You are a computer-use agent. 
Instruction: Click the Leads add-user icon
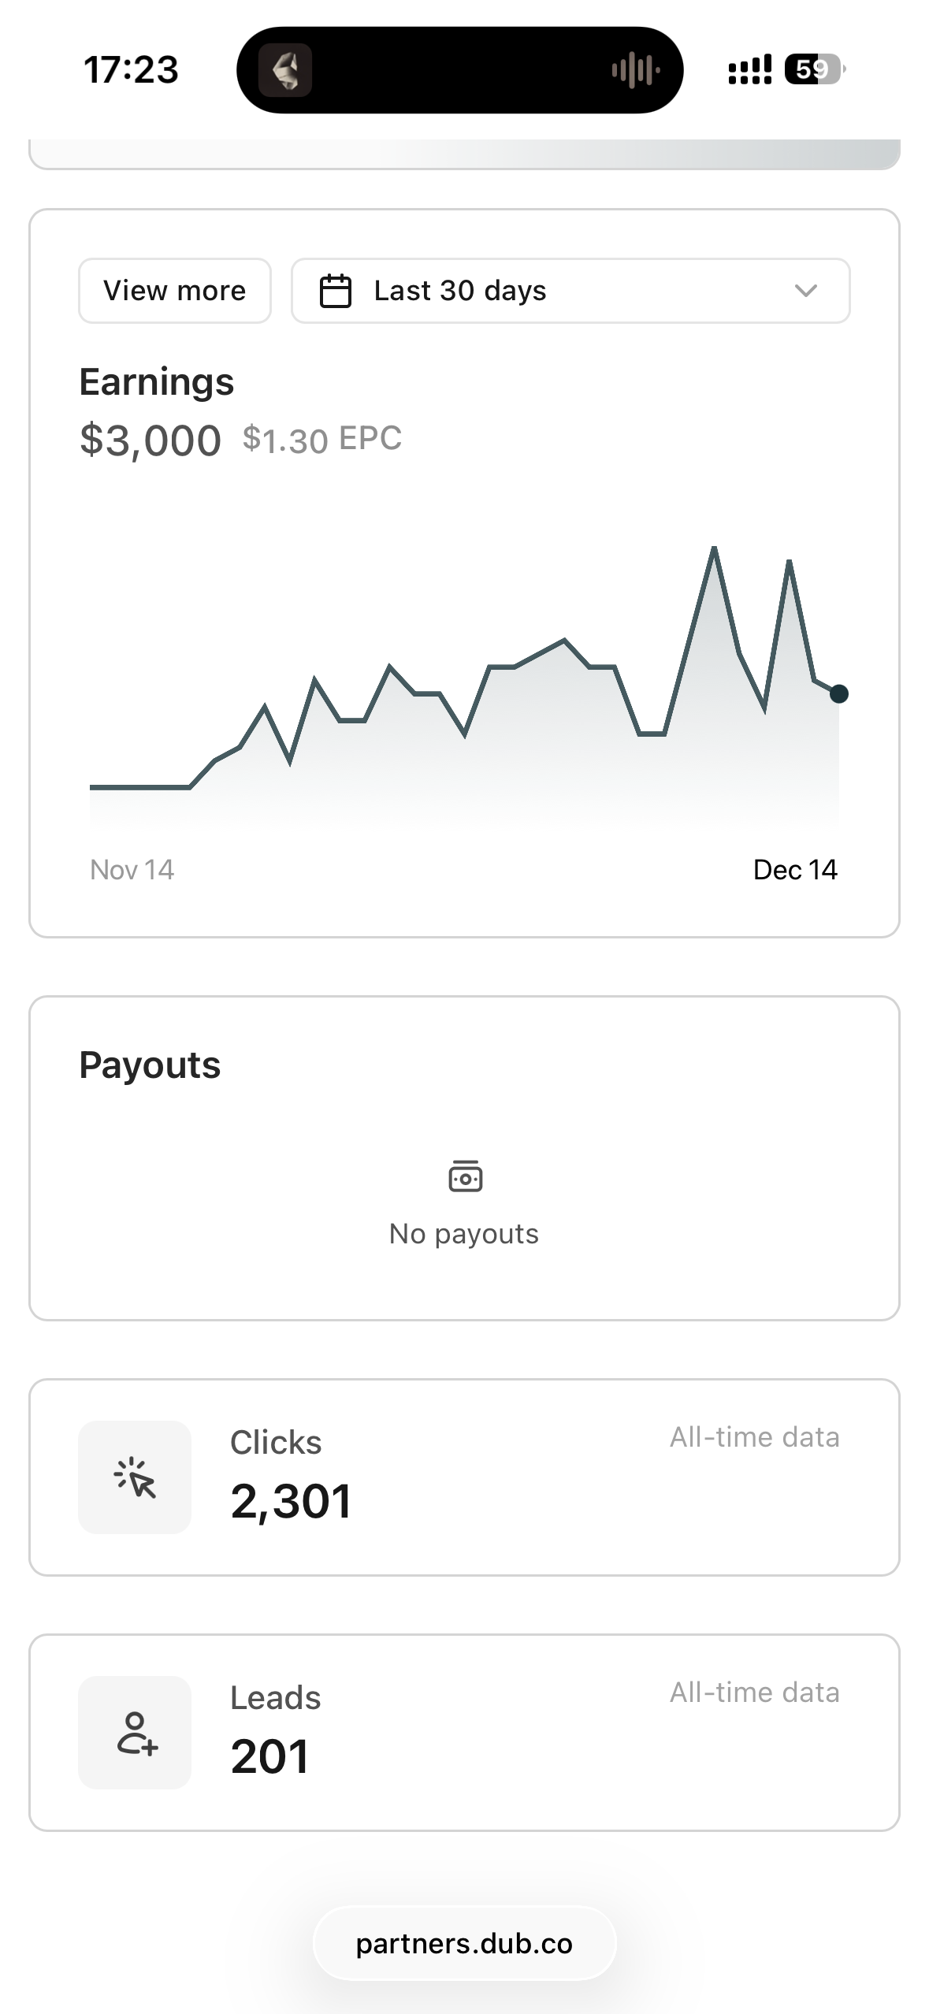[x=135, y=1733]
